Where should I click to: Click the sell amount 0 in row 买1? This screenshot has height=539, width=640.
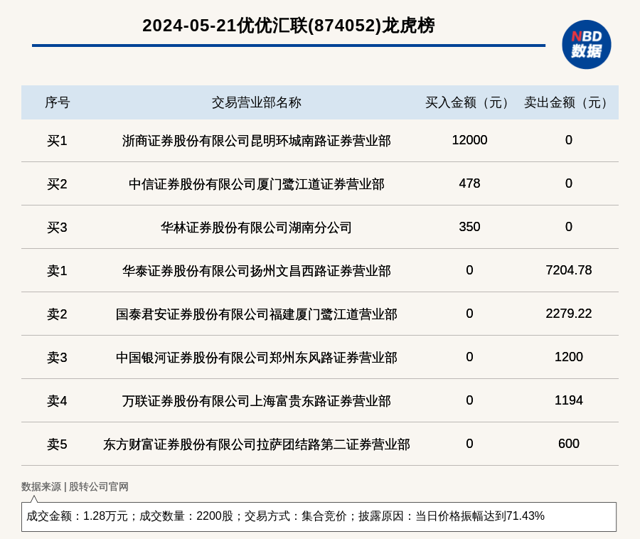coord(569,140)
